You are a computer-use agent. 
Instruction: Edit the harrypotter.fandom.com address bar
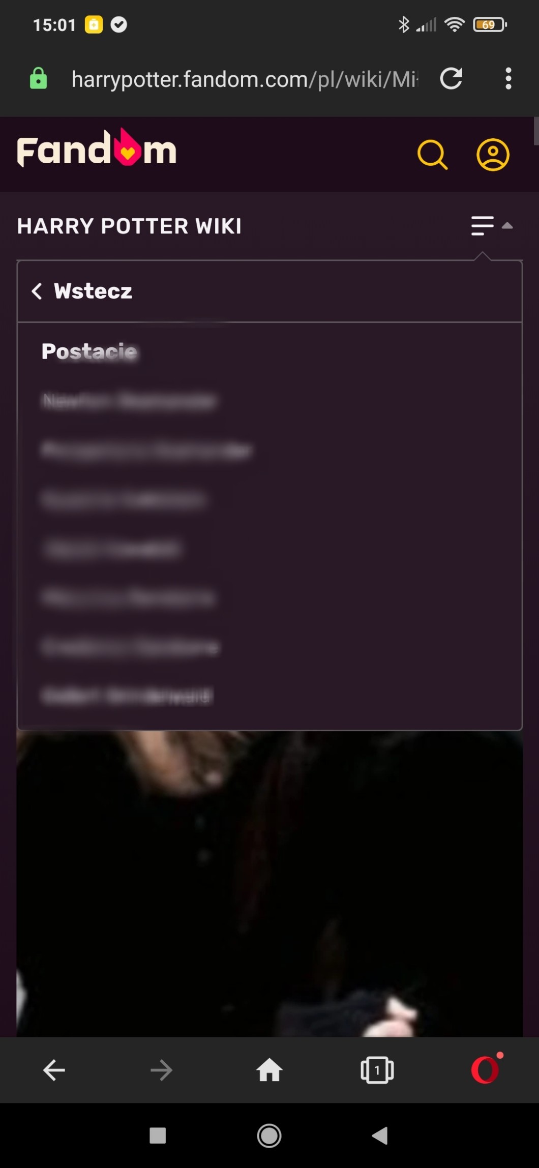click(244, 79)
